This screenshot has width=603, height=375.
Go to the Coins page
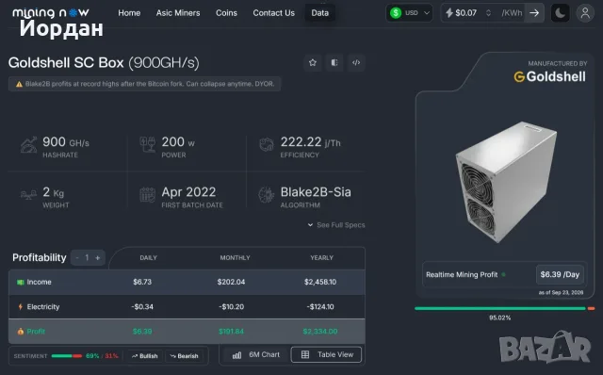point(226,13)
